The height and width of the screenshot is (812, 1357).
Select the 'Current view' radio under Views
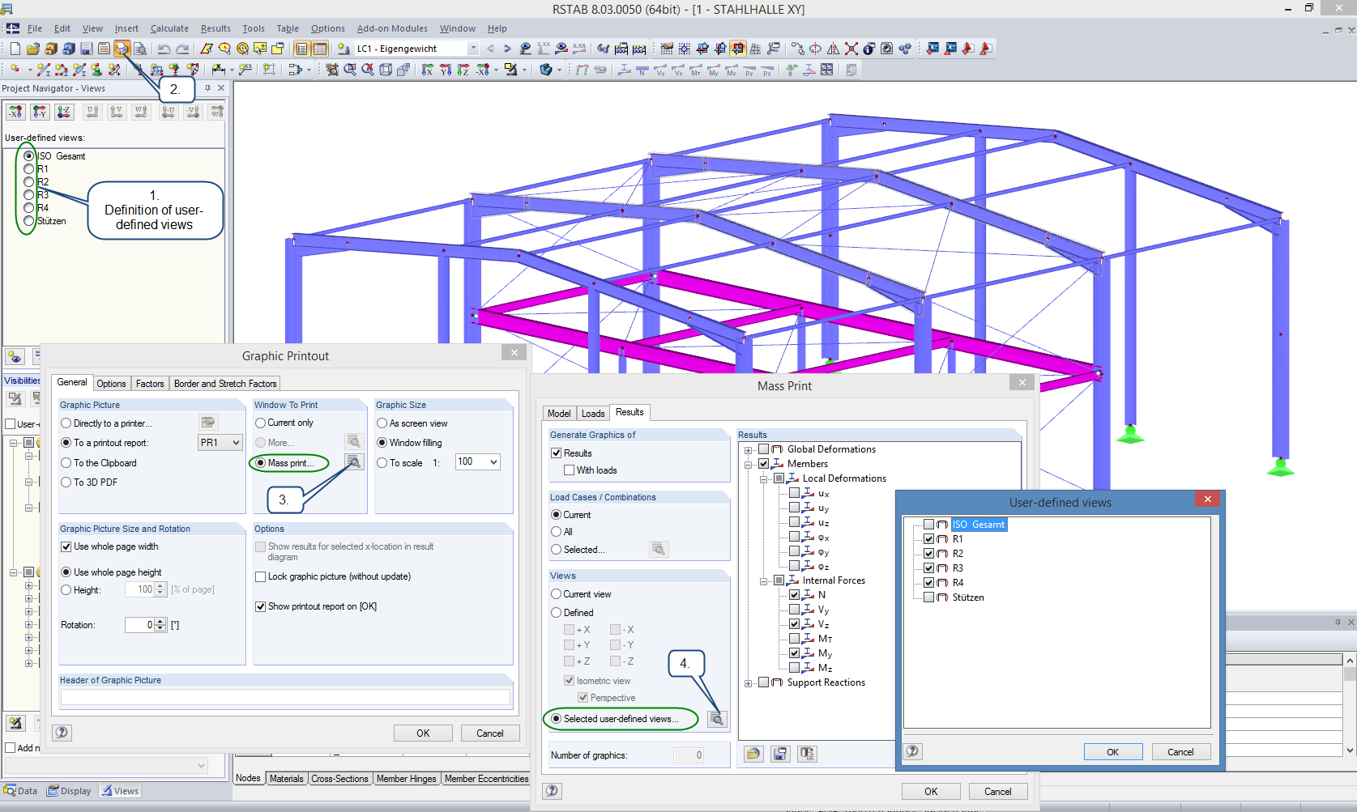[557, 594]
